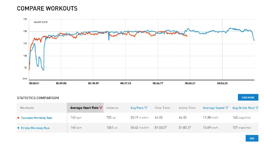Screen dimensions: 264x148
Task: Open the Tuesday Morning Run workout
Action: tap(36, 118)
